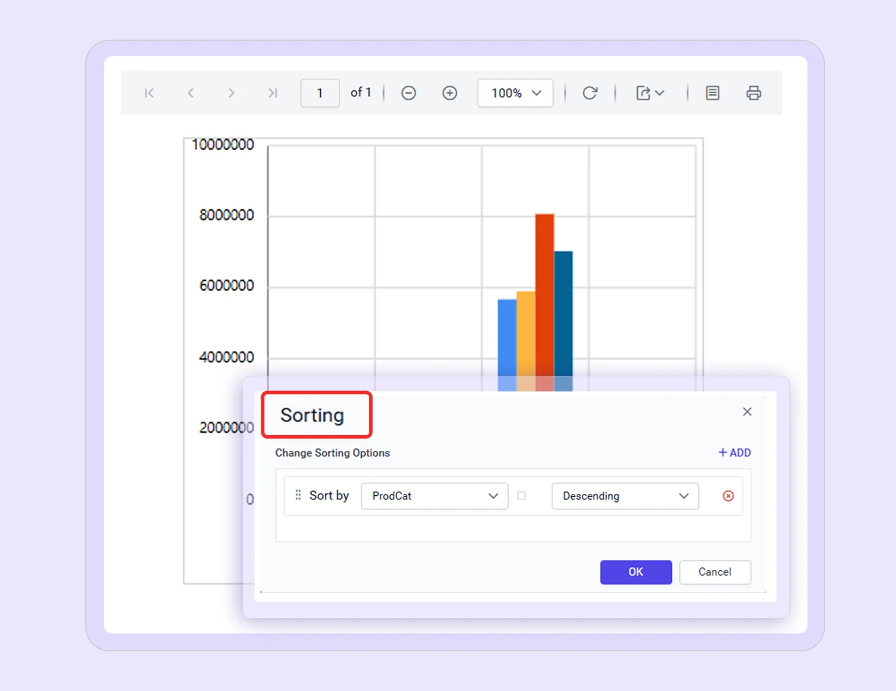The height and width of the screenshot is (691, 896).
Task: Cancel the sorting changes
Action: click(715, 572)
